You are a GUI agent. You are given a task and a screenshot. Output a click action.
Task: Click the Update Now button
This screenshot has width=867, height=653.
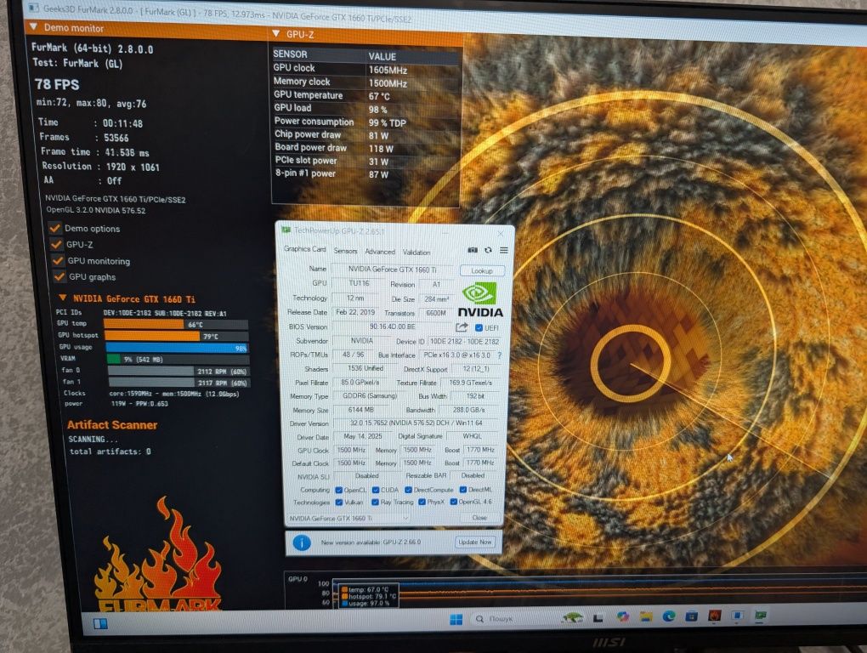(475, 542)
